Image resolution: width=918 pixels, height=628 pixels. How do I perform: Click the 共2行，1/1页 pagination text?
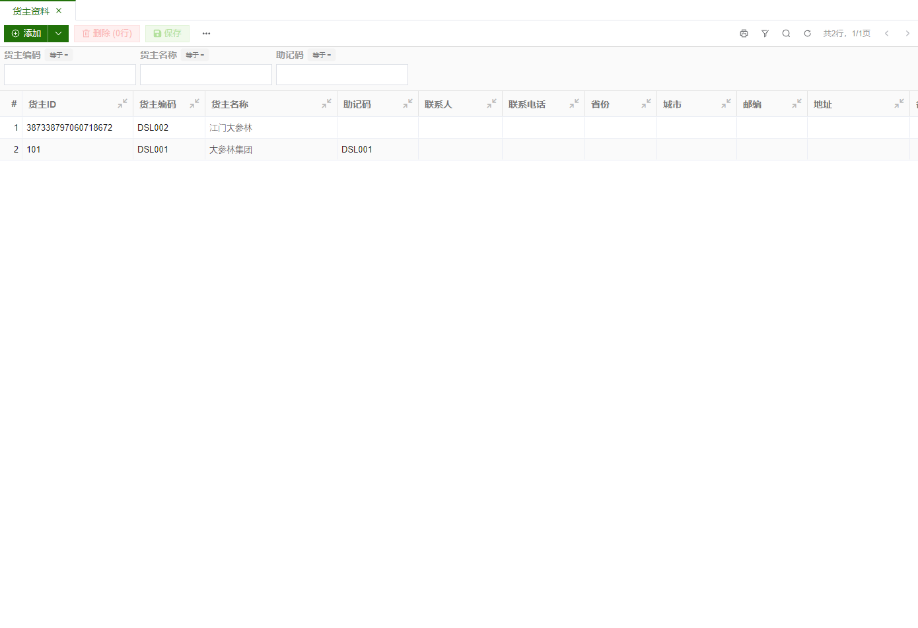tap(847, 34)
